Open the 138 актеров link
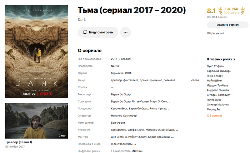Screen dimensions: 250x153 click(214, 115)
